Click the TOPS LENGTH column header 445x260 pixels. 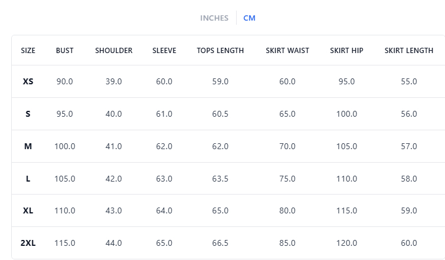coord(220,51)
